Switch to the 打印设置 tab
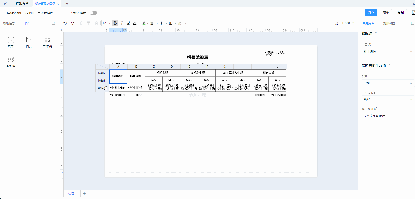Screen dimensions: 415x199 click(22, 3)
